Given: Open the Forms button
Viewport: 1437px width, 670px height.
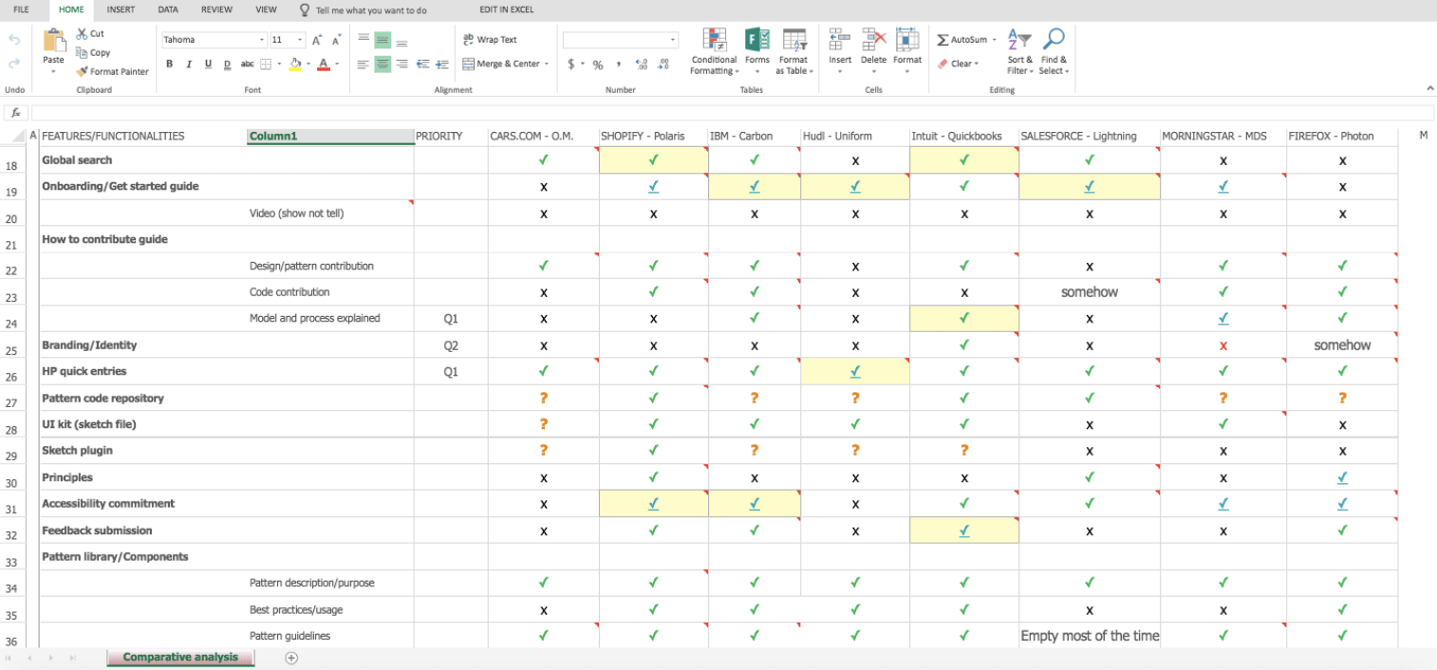Looking at the screenshot, I should click(x=757, y=51).
